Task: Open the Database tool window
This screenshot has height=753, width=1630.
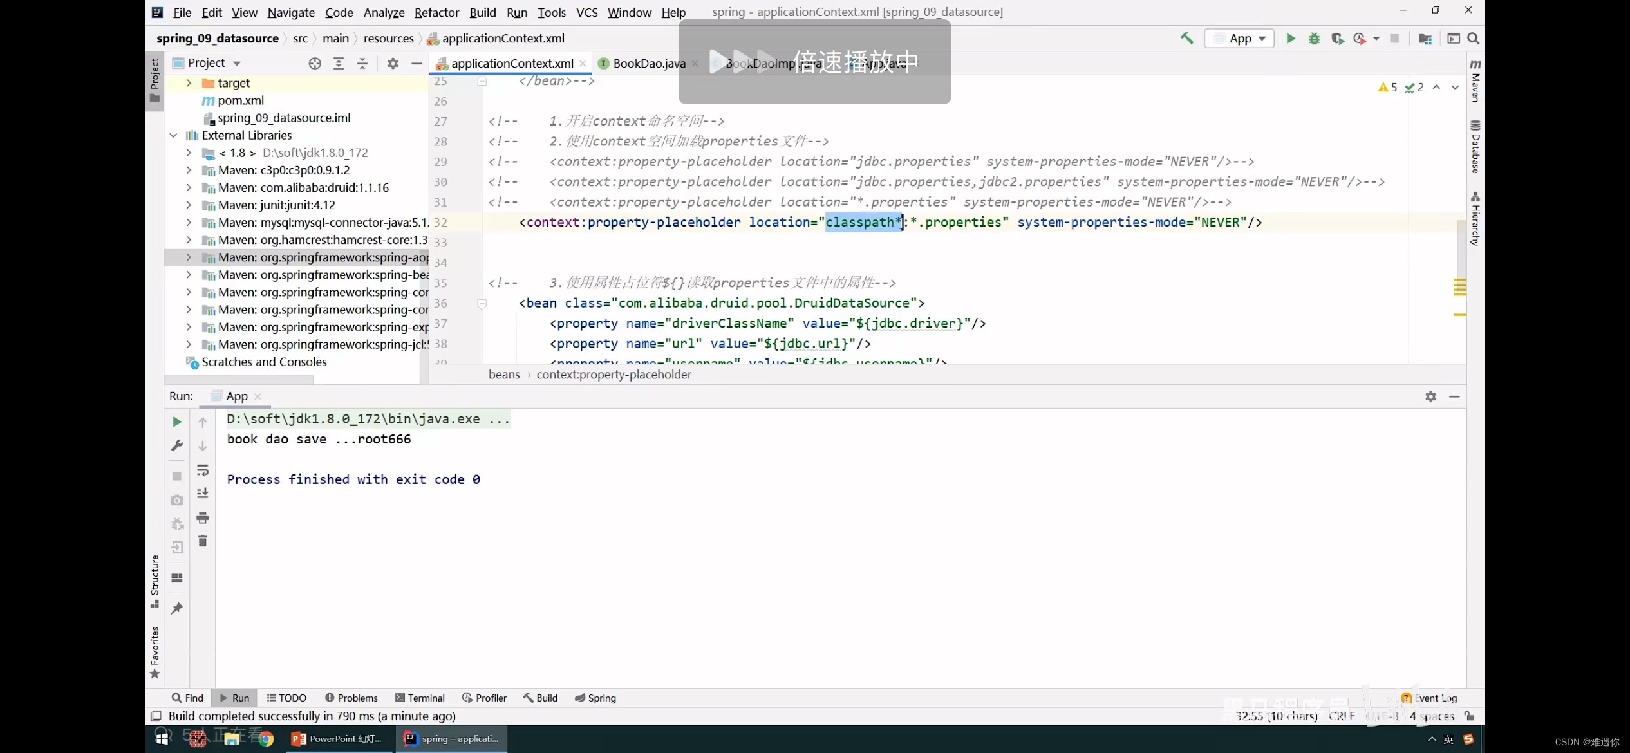Action: (x=1475, y=147)
